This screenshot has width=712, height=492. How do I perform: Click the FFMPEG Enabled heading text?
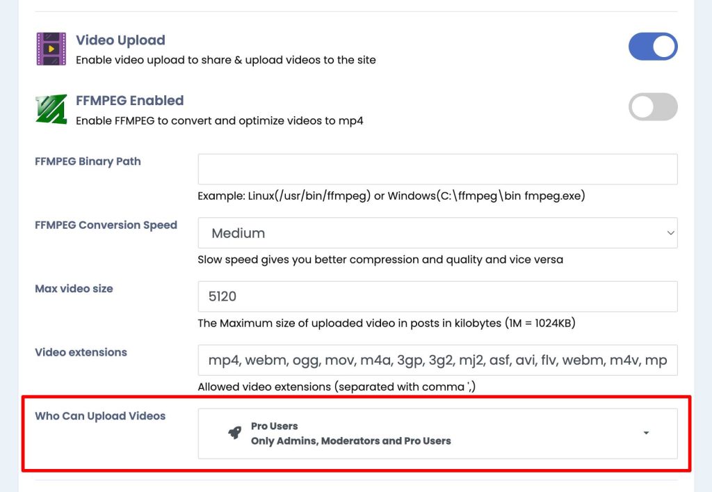(x=130, y=100)
